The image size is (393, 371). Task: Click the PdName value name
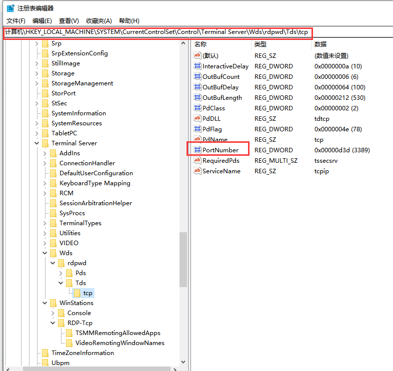(215, 139)
